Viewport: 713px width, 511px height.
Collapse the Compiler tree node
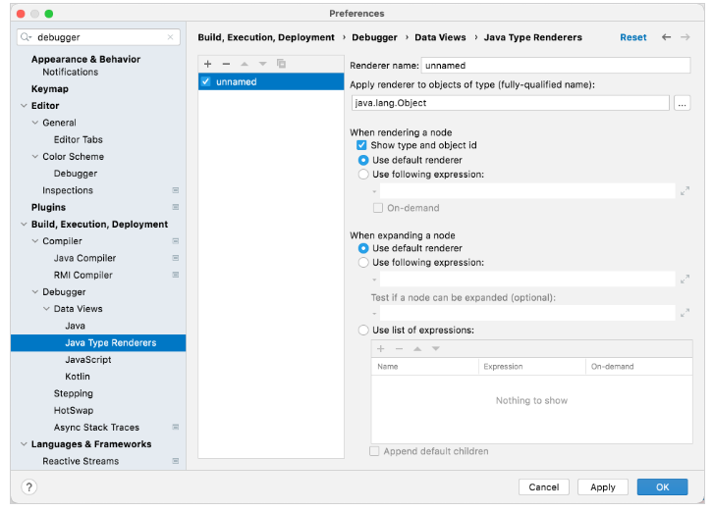(35, 241)
